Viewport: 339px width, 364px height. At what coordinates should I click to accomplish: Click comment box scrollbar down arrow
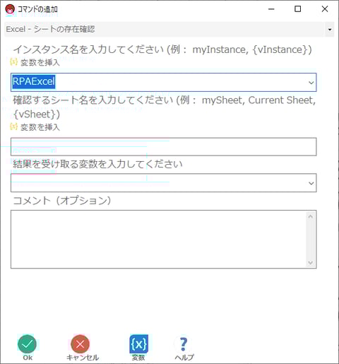point(311,262)
